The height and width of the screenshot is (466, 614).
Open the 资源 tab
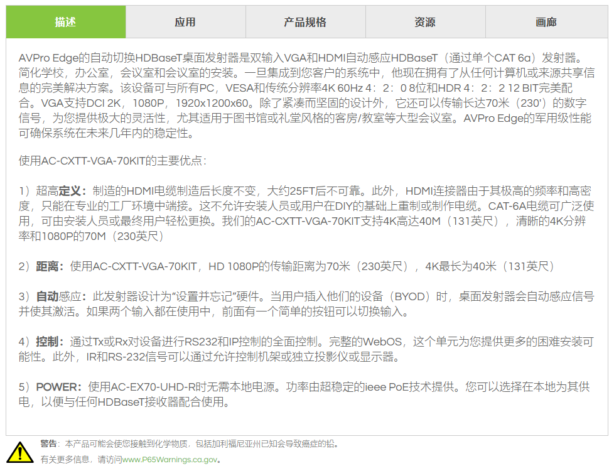[425, 22]
